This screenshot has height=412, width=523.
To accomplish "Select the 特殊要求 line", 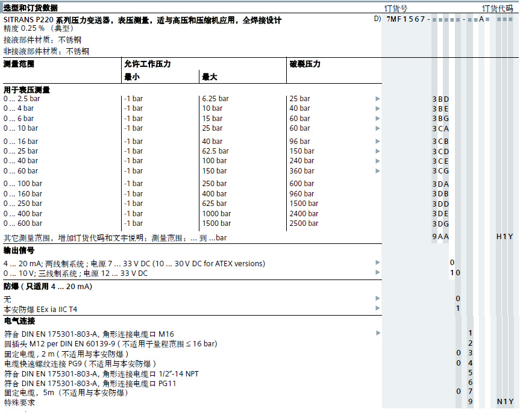I will tap(19, 402).
